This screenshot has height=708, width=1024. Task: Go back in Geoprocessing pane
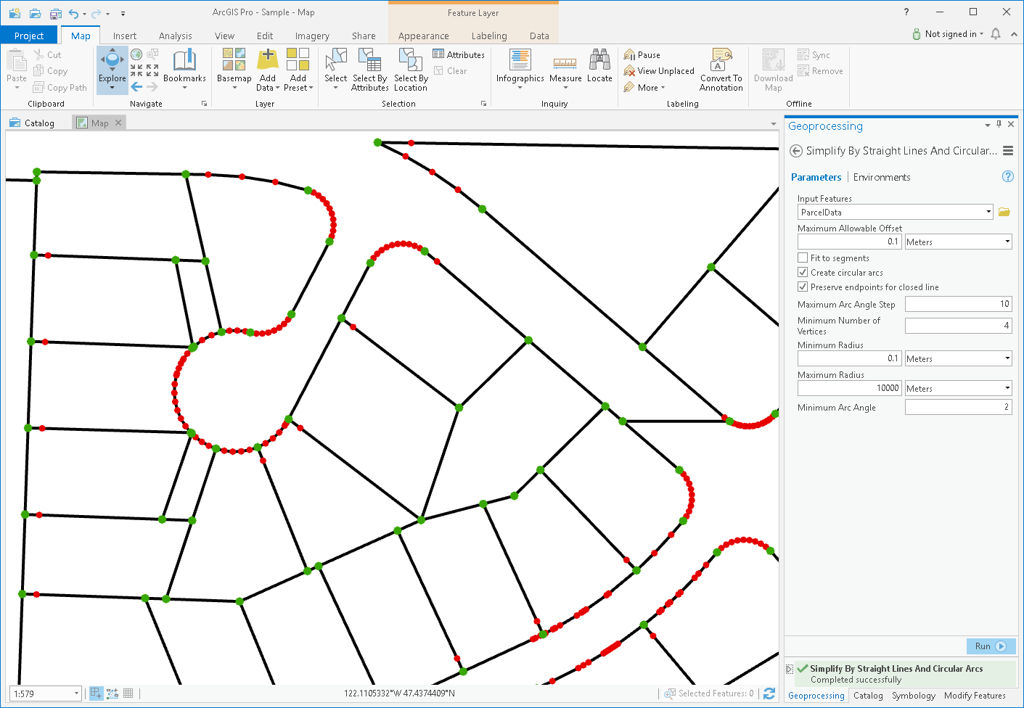(x=796, y=151)
